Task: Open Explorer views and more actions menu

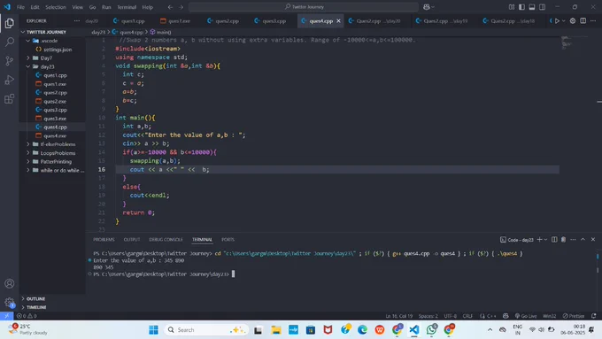Action: (x=77, y=20)
